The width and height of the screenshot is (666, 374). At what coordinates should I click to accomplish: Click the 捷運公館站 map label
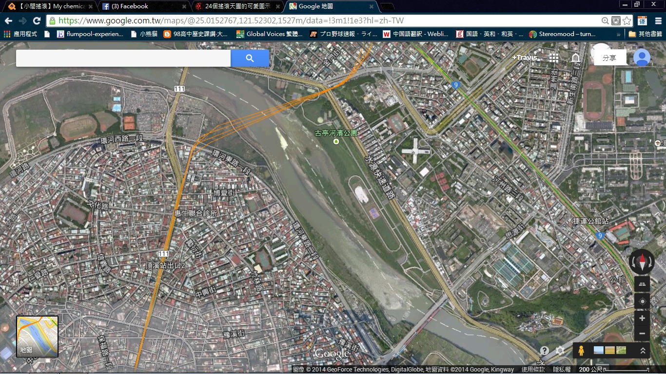(591, 222)
